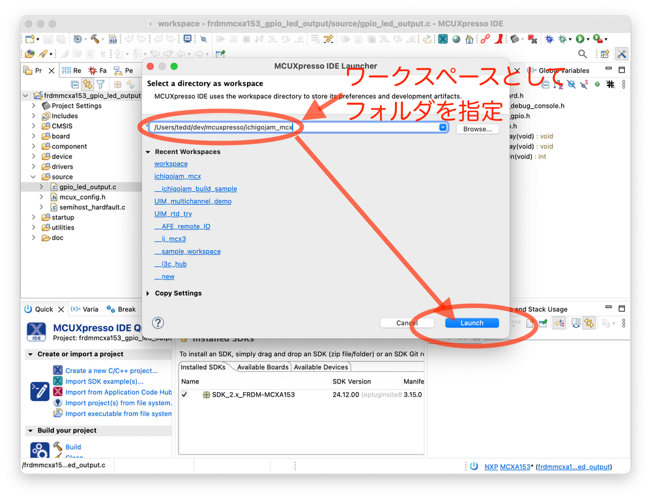This screenshot has width=651, height=499.
Task: Expand the Copy Settings section
Action: click(x=148, y=294)
